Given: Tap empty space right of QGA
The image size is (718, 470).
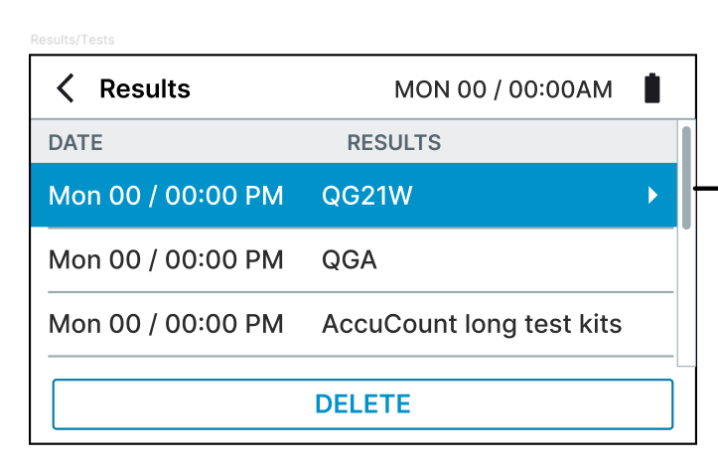Looking at the screenshot, I should (526, 260).
